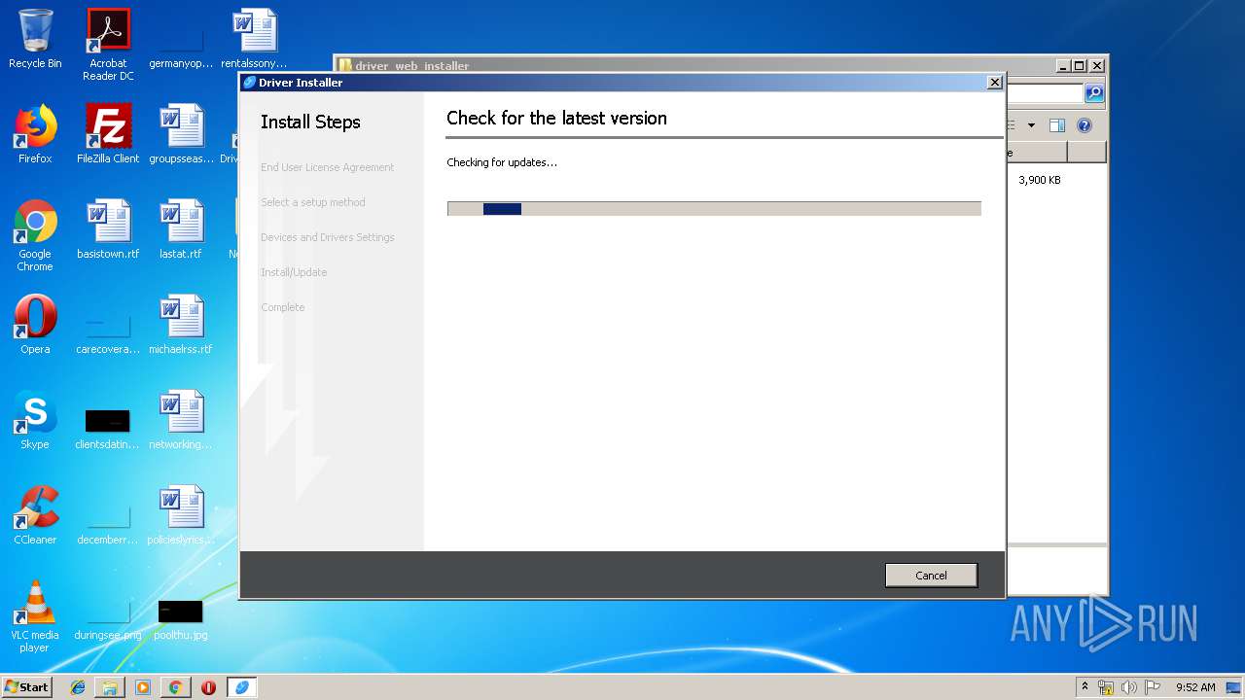Click the Explorer window search field
Screen dimensions: 1245x700
coord(1045,93)
